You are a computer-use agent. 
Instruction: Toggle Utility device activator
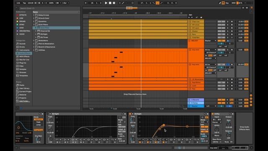[x=213, y=114]
